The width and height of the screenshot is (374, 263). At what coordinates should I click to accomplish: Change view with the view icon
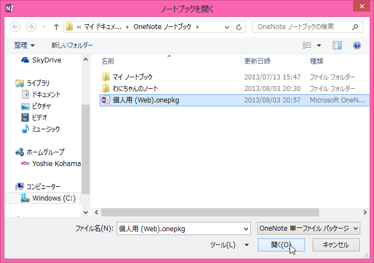point(307,45)
